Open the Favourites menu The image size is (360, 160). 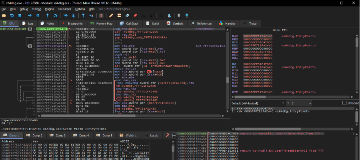coord(64,9)
